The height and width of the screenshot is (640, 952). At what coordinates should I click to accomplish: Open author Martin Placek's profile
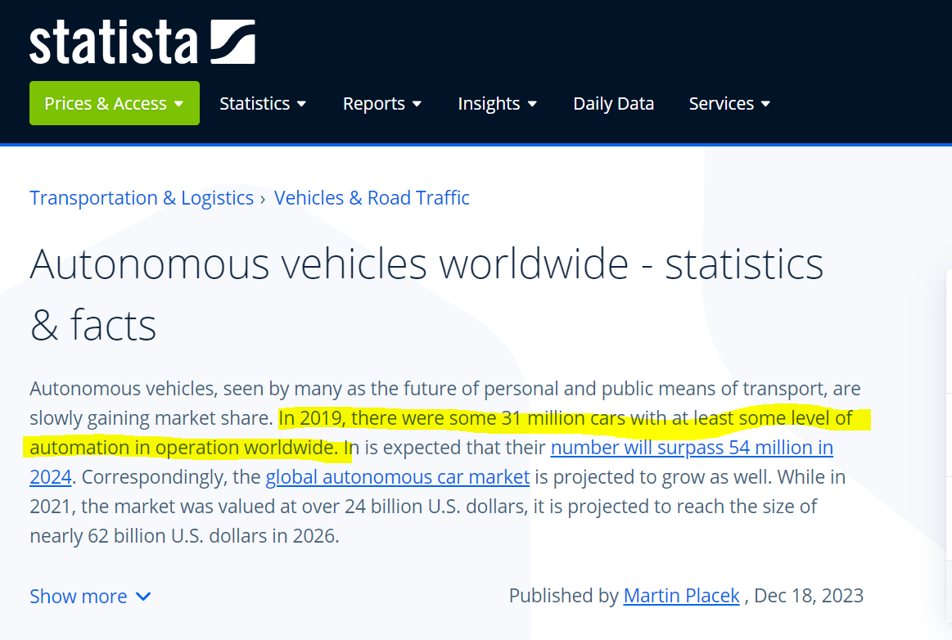[x=681, y=596]
